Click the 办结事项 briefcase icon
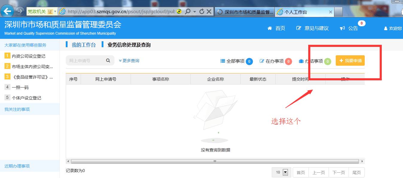This screenshot has width=403, height=178. (x=301, y=61)
